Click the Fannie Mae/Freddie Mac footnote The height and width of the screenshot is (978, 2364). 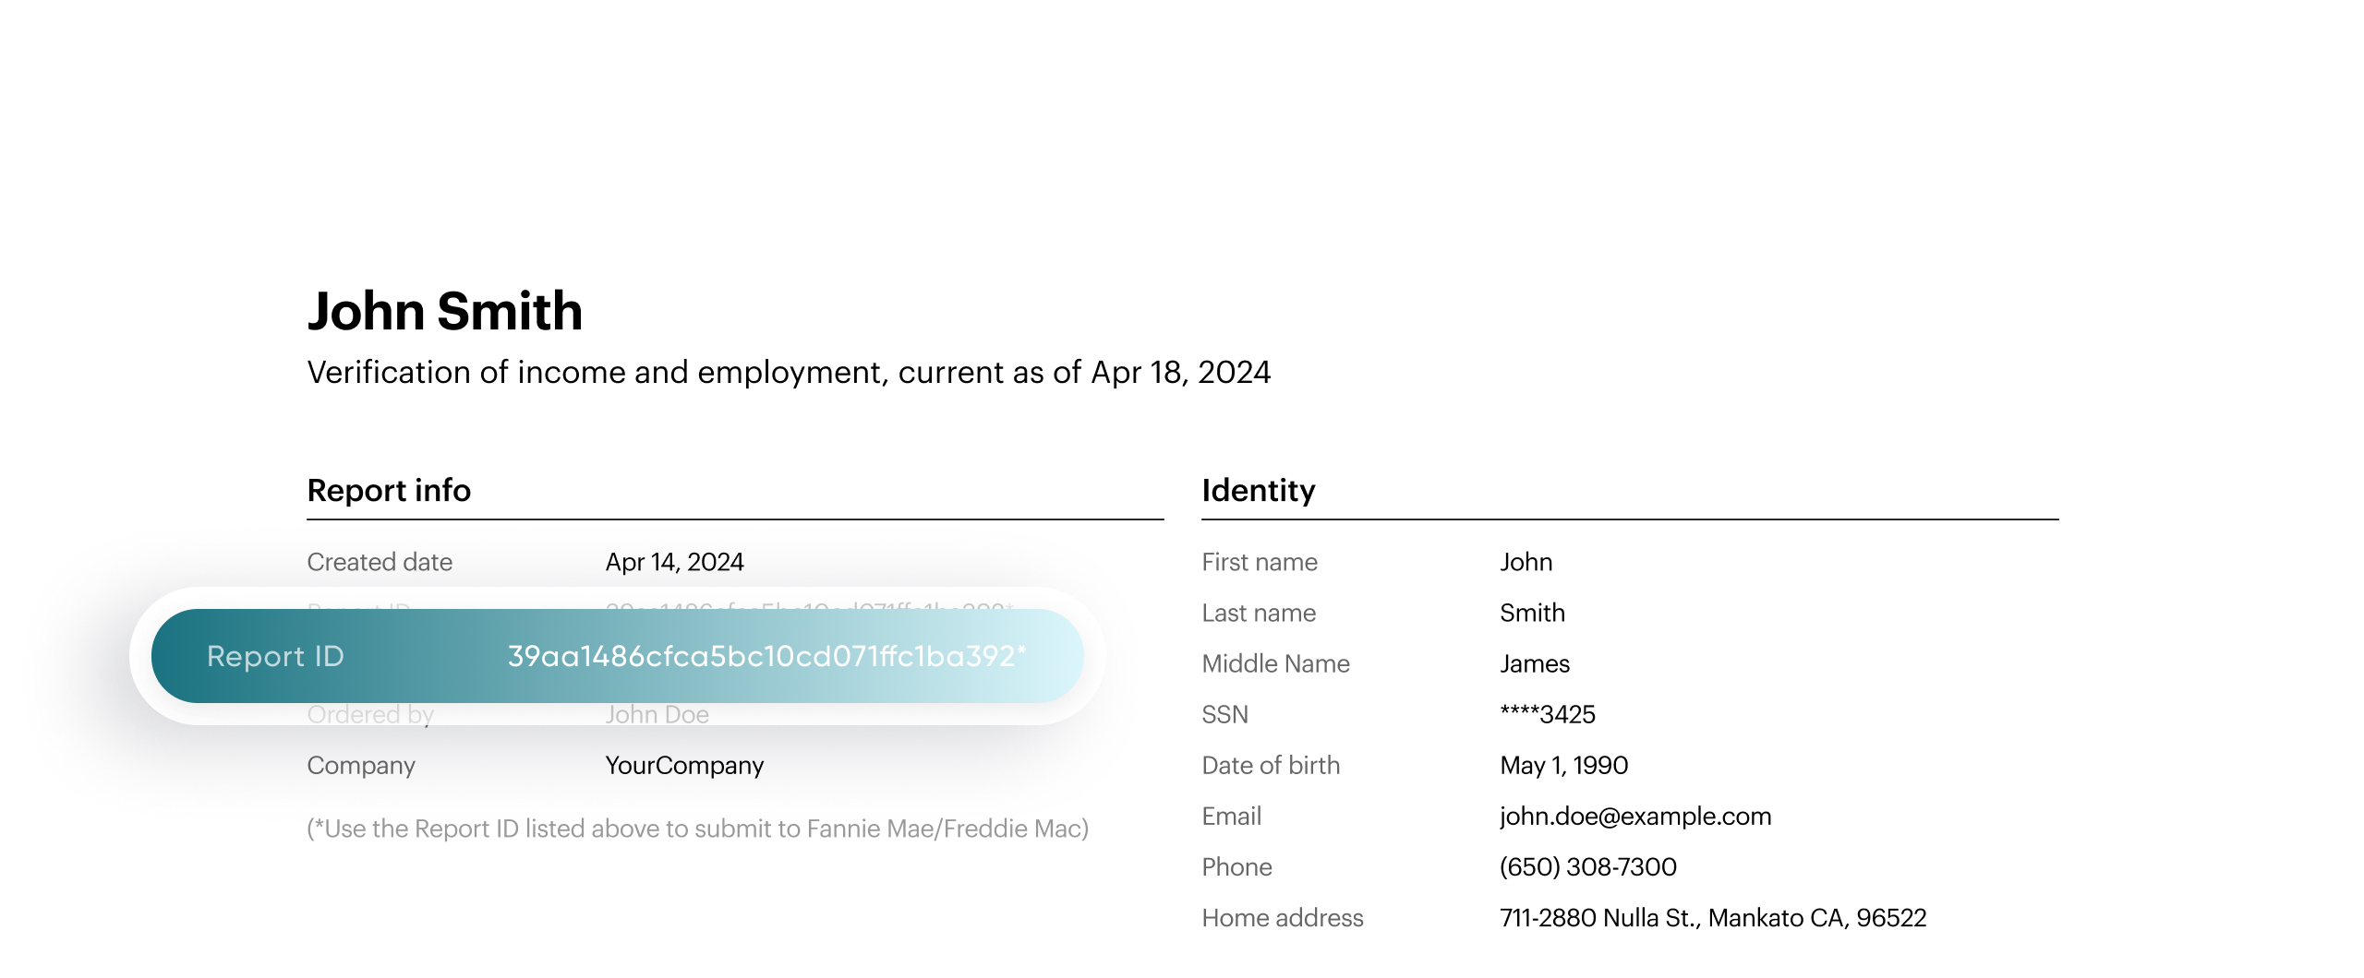click(698, 829)
